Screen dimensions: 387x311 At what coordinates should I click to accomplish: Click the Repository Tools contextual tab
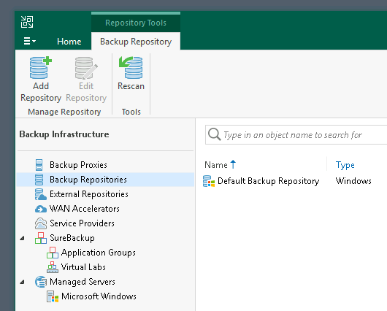tap(136, 23)
